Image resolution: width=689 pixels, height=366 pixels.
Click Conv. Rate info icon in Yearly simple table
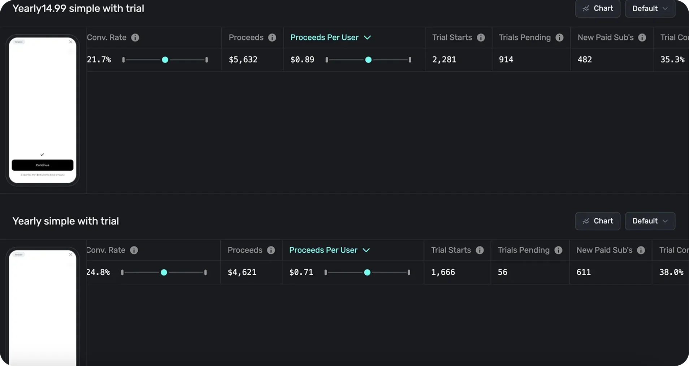point(134,250)
